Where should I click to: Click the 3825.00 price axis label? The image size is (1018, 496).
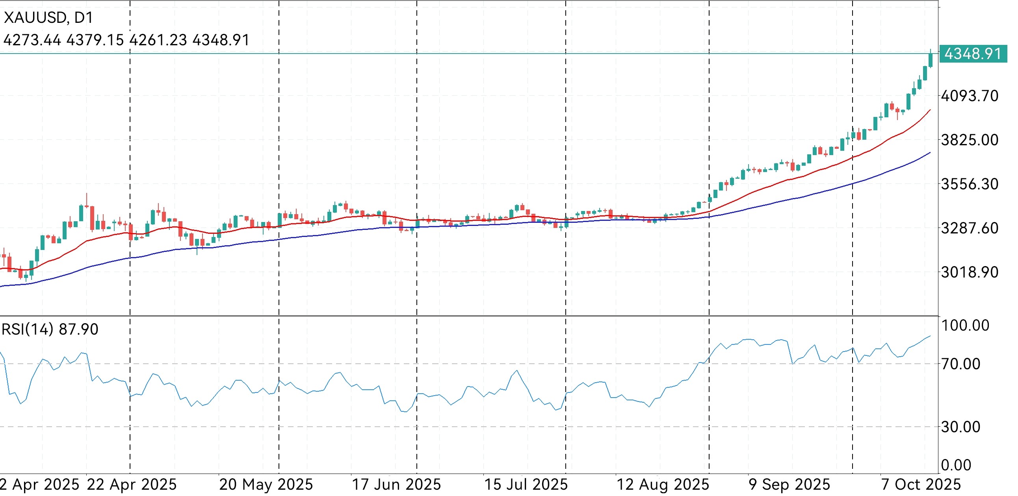(970, 140)
